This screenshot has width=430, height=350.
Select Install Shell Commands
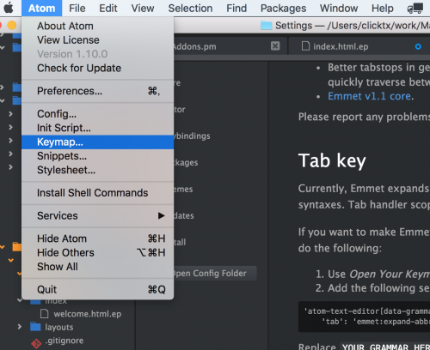point(98,193)
